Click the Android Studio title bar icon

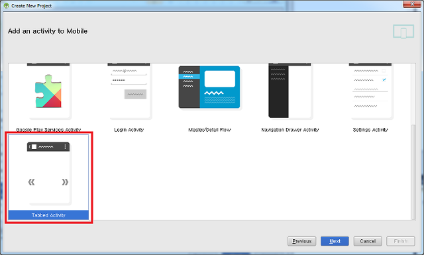(x=6, y=5)
